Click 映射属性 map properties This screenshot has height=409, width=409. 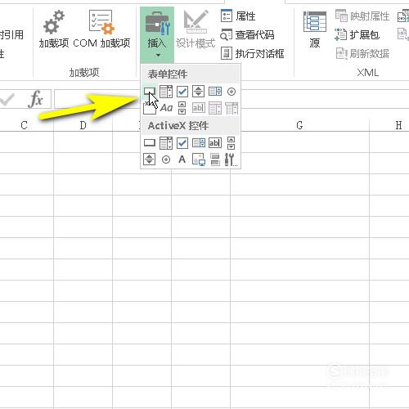362,16
